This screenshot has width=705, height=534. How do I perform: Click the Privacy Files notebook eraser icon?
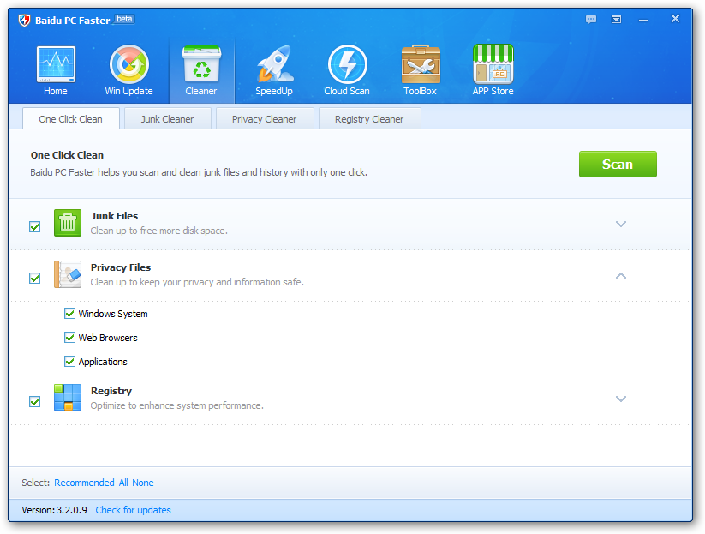68,274
